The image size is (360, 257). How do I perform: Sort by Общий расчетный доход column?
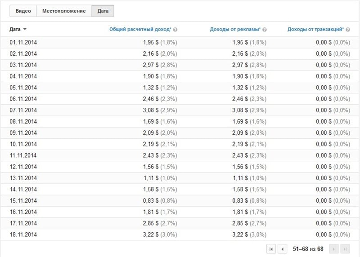pyautogui.click(x=140, y=29)
